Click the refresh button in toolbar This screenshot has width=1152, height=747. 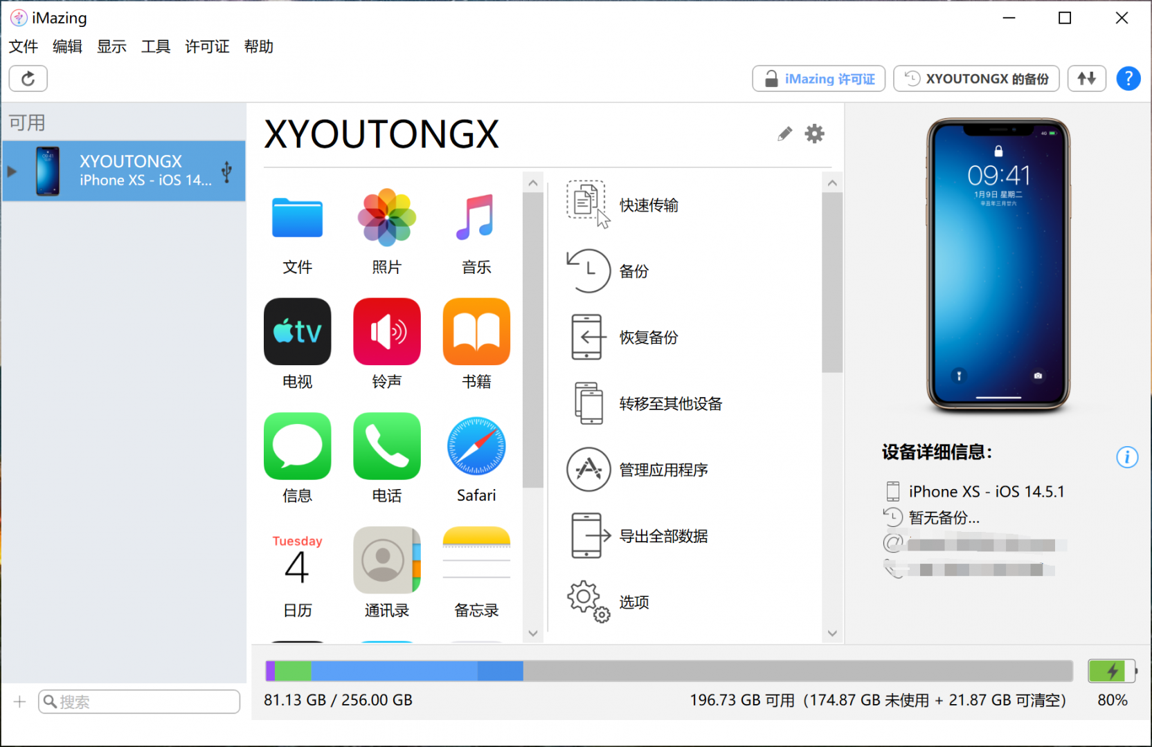pos(28,79)
